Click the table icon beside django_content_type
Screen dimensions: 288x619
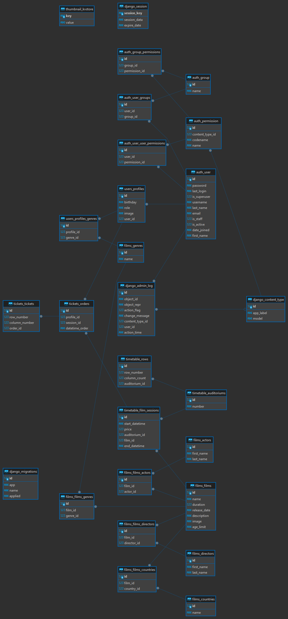(250, 300)
